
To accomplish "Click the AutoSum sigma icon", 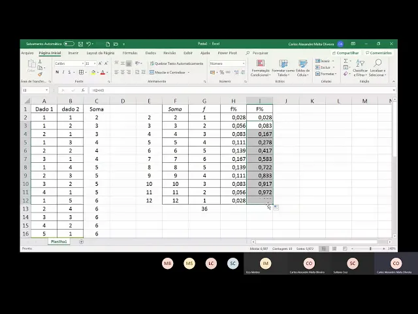I will pyautogui.click(x=346, y=61).
